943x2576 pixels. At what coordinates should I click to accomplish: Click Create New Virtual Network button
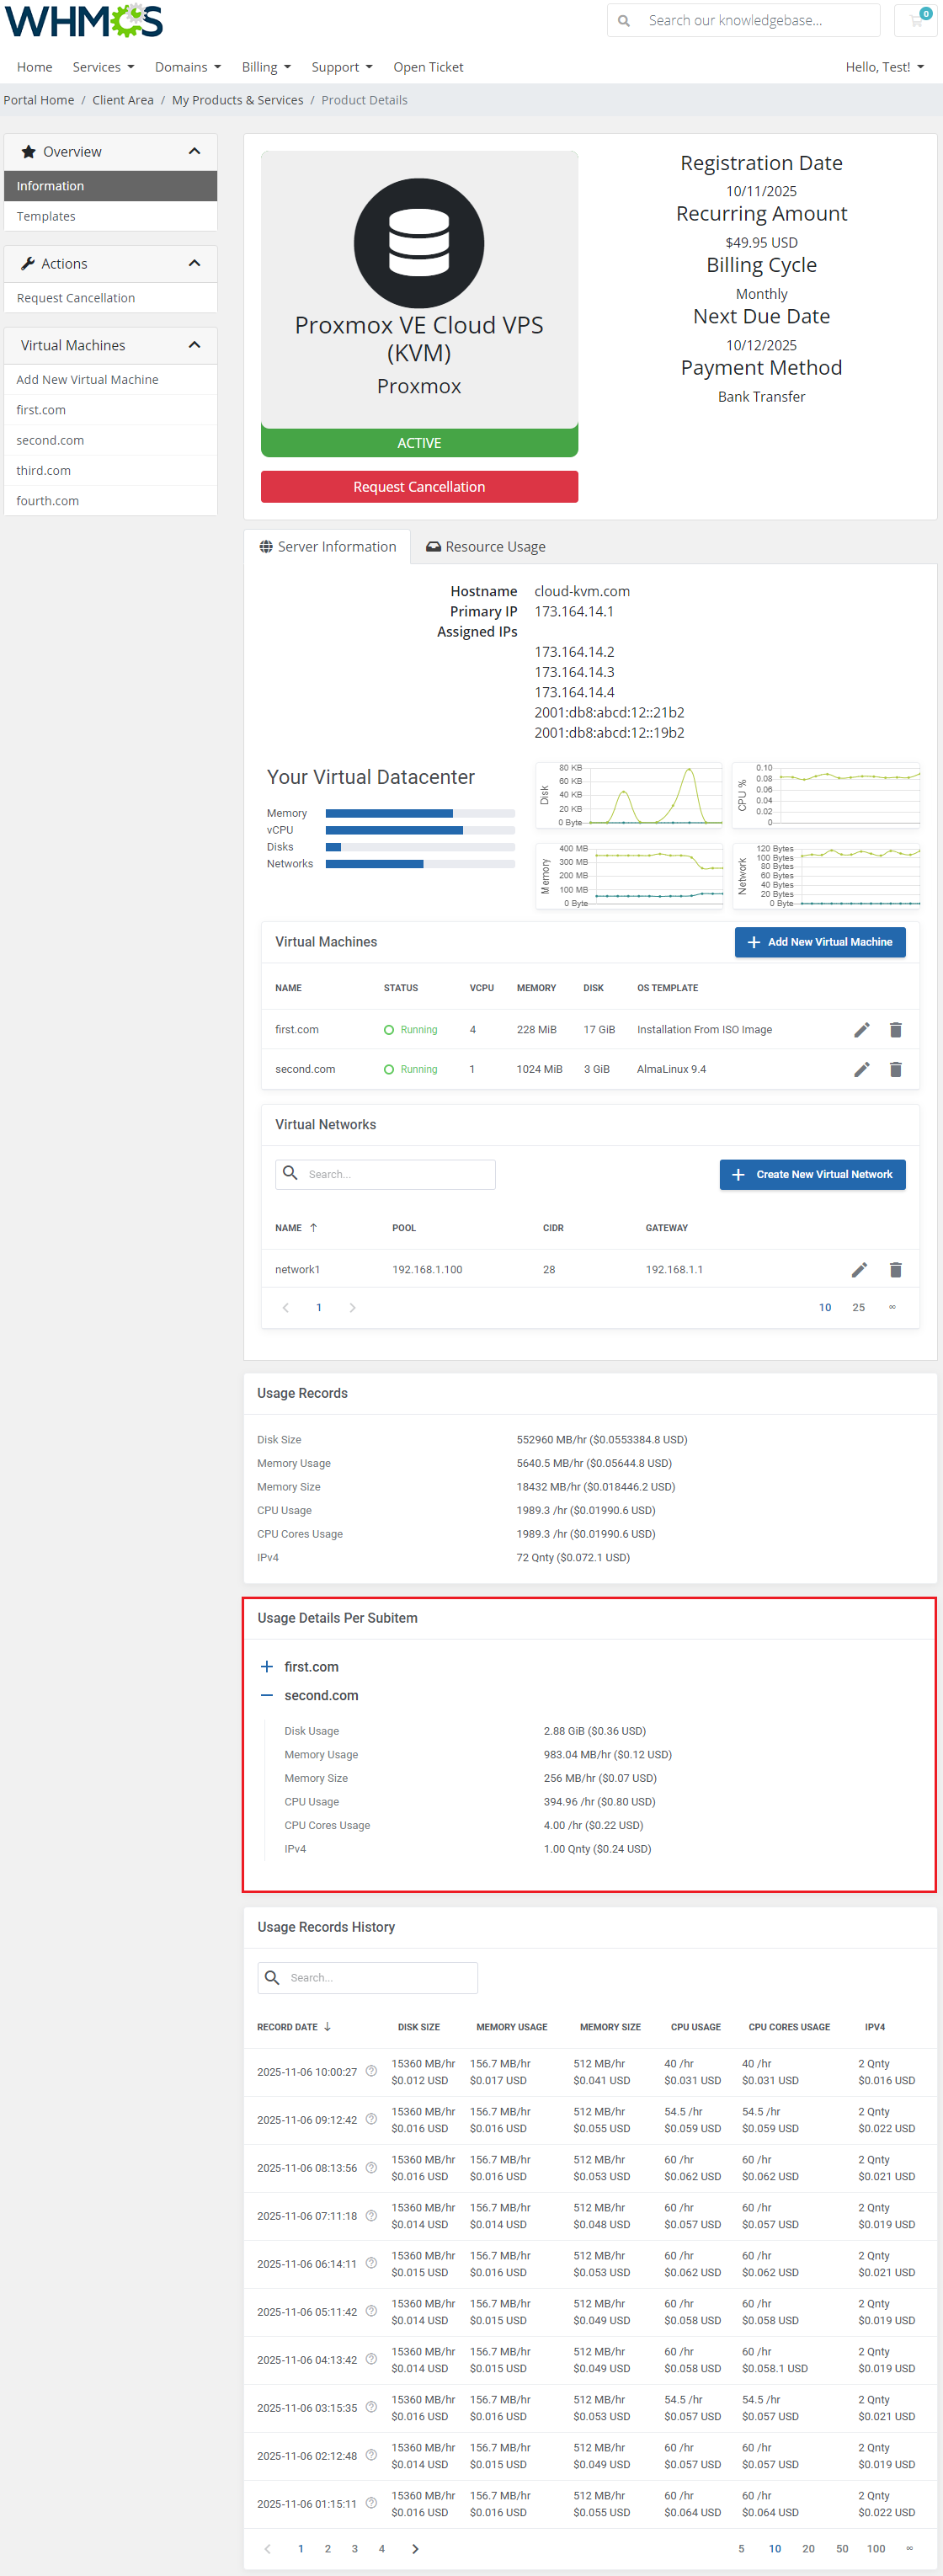pyautogui.click(x=812, y=1175)
